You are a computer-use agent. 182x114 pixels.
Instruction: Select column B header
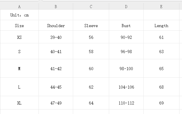(x=56, y=7)
